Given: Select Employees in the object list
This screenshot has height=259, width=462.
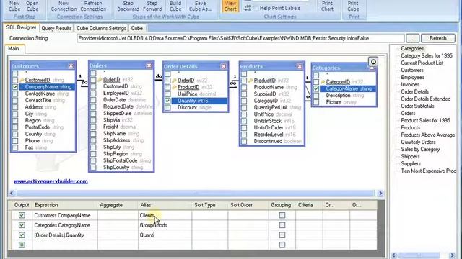Looking at the screenshot, I should (x=412, y=77).
